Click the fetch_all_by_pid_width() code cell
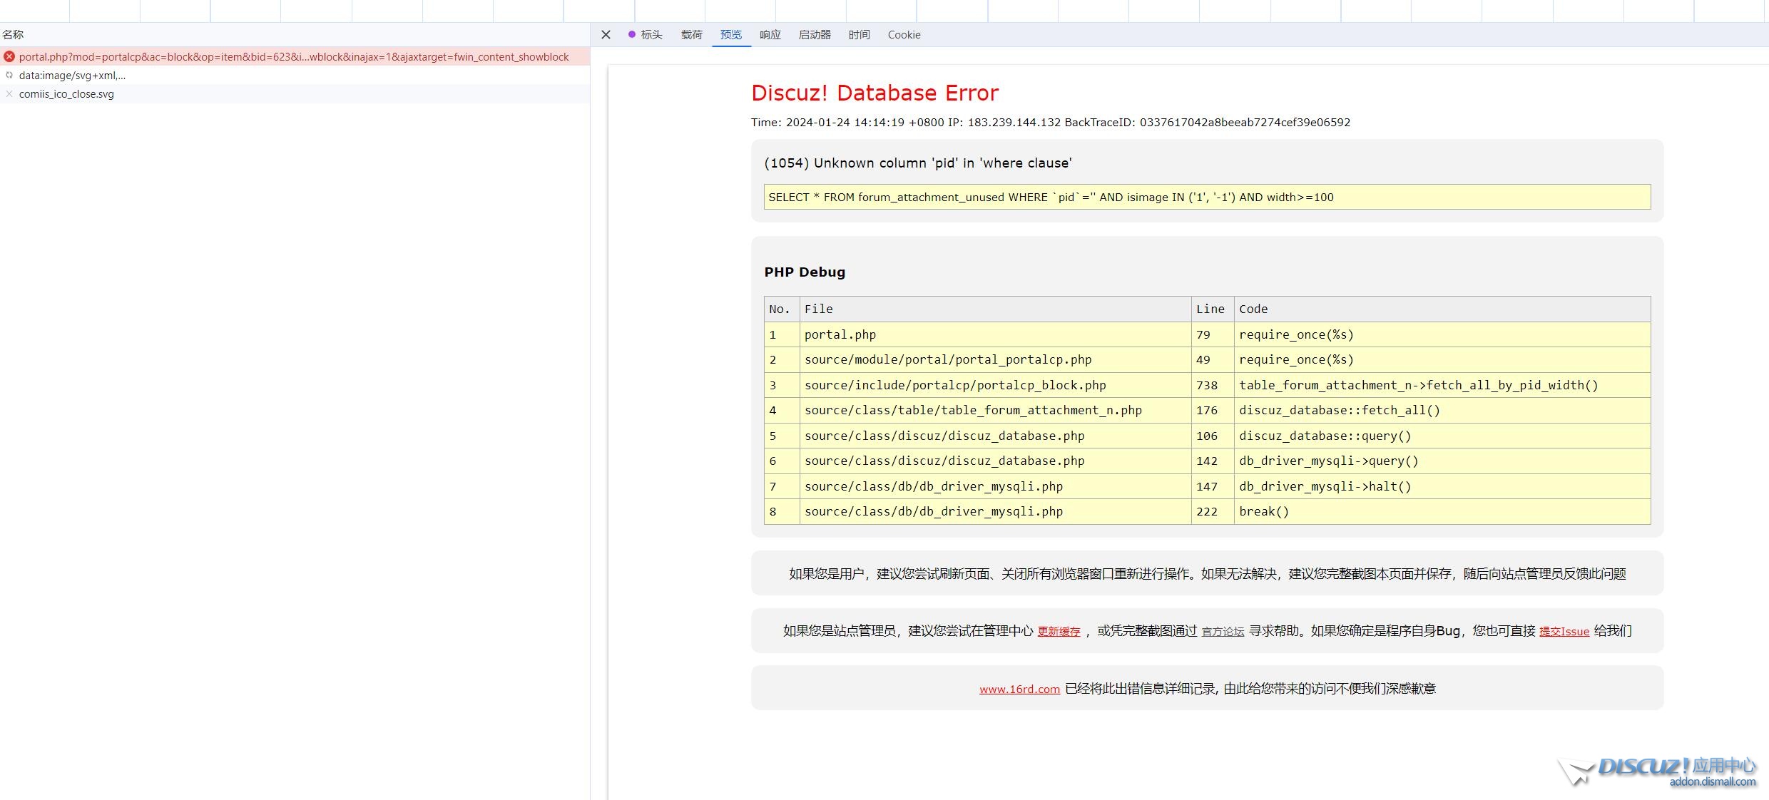The image size is (1769, 800). pos(1442,385)
